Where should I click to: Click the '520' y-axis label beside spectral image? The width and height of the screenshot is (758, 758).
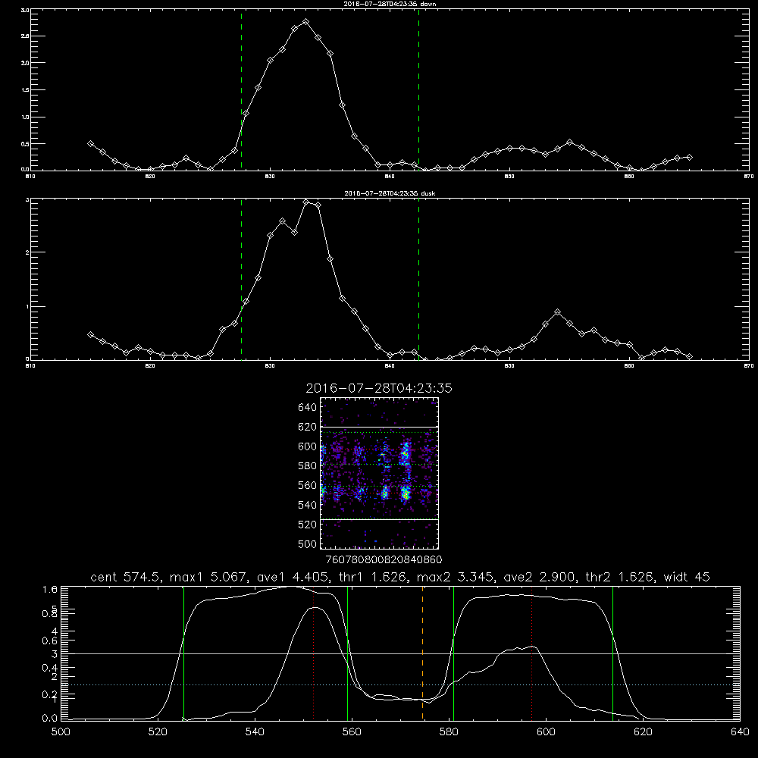[x=308, y=524]
